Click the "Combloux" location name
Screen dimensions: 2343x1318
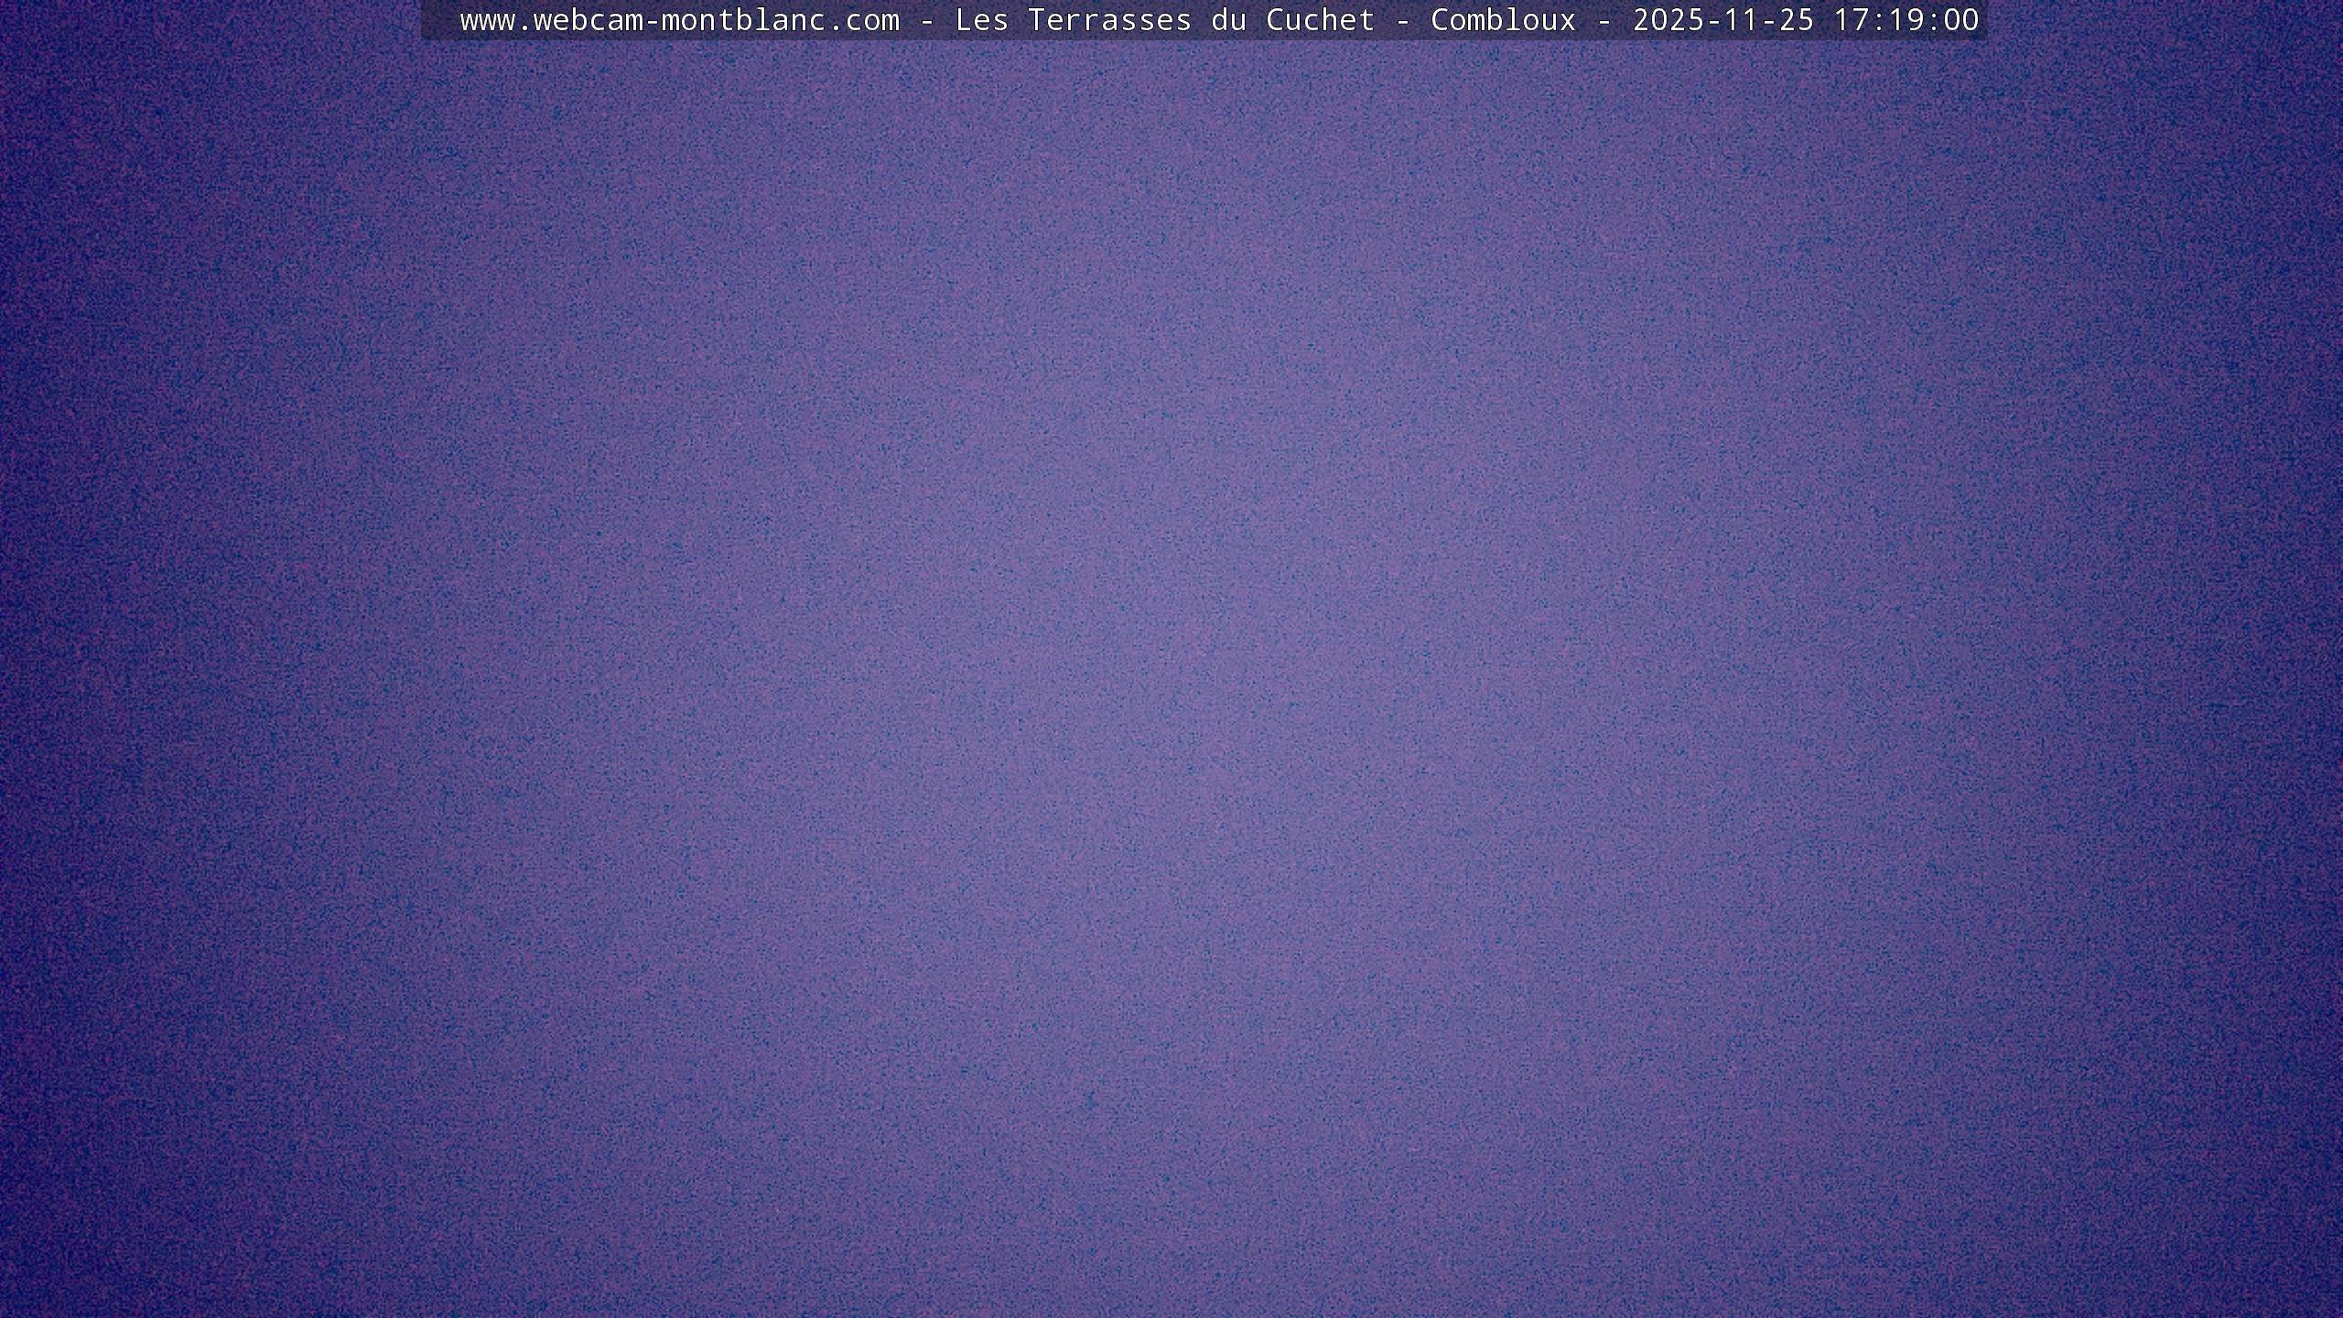[x=1503, y=20]
